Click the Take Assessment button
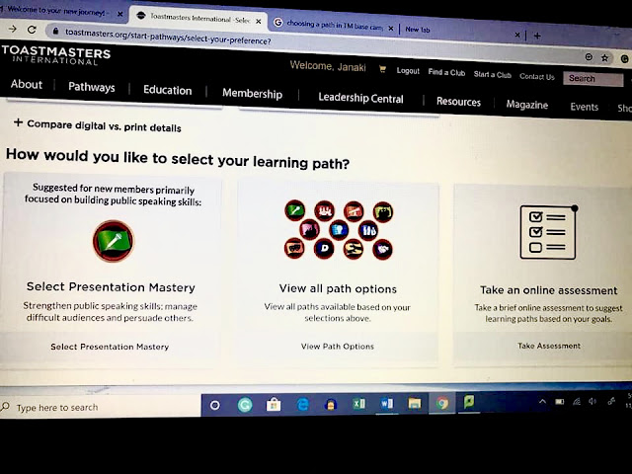 pyautogui.click(x=549, y=346)
